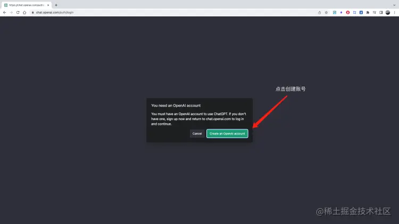Open the teal extension icon
399x224 pixels.
(335, 12)
